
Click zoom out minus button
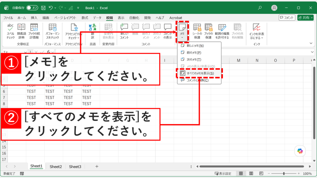pos(269,174)
